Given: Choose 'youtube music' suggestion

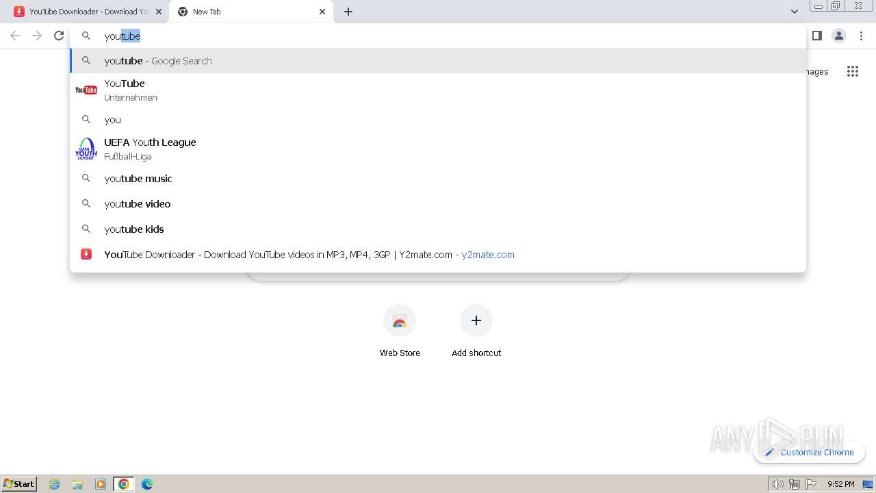Looking at the screenshot, I should [x=438, y=179].
